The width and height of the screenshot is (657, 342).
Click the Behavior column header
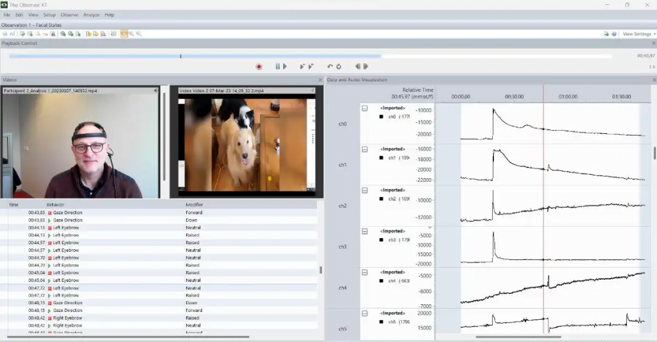point(55,204)
